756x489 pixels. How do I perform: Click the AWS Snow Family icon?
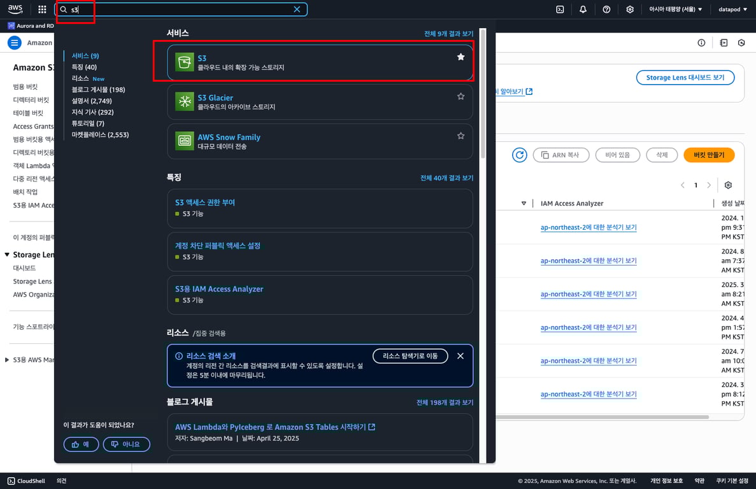click(x=184, y=141)
